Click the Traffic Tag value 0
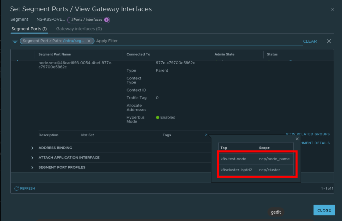This screenshot has height=221, width=342. coord(157,98)
